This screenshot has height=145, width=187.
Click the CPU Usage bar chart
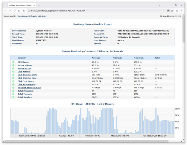(x=93, y=121)
